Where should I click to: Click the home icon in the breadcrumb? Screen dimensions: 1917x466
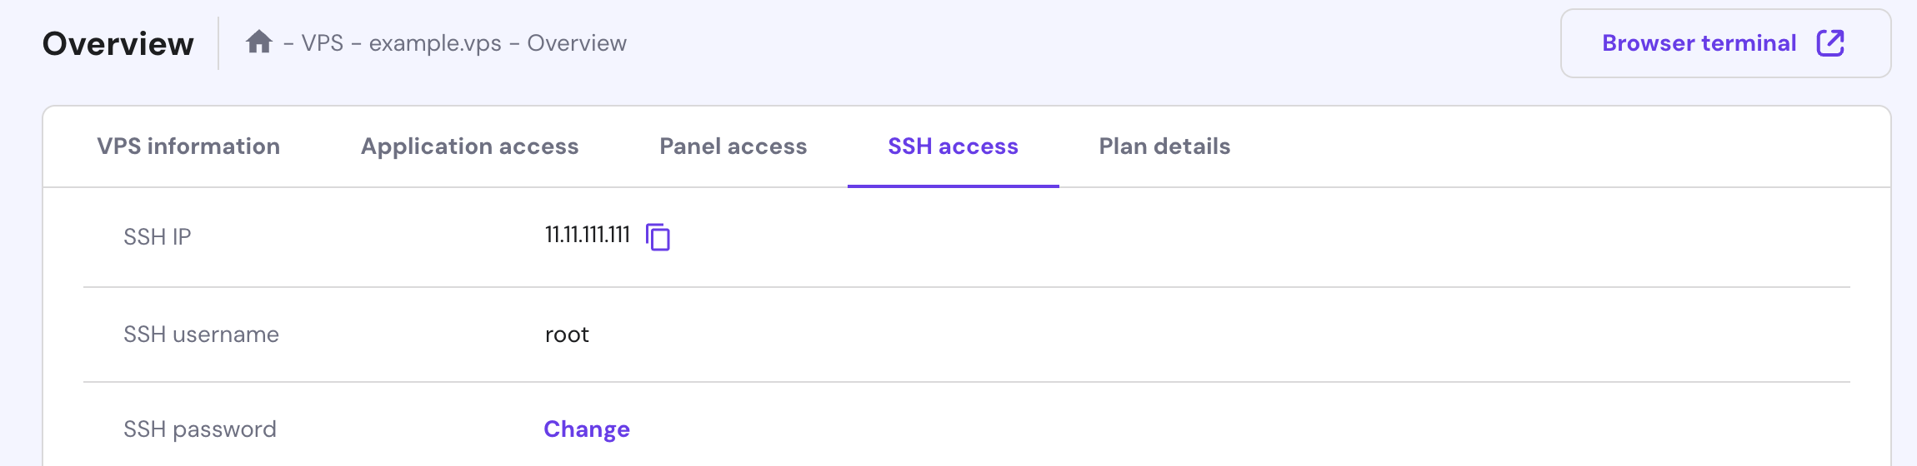[259, 42]
